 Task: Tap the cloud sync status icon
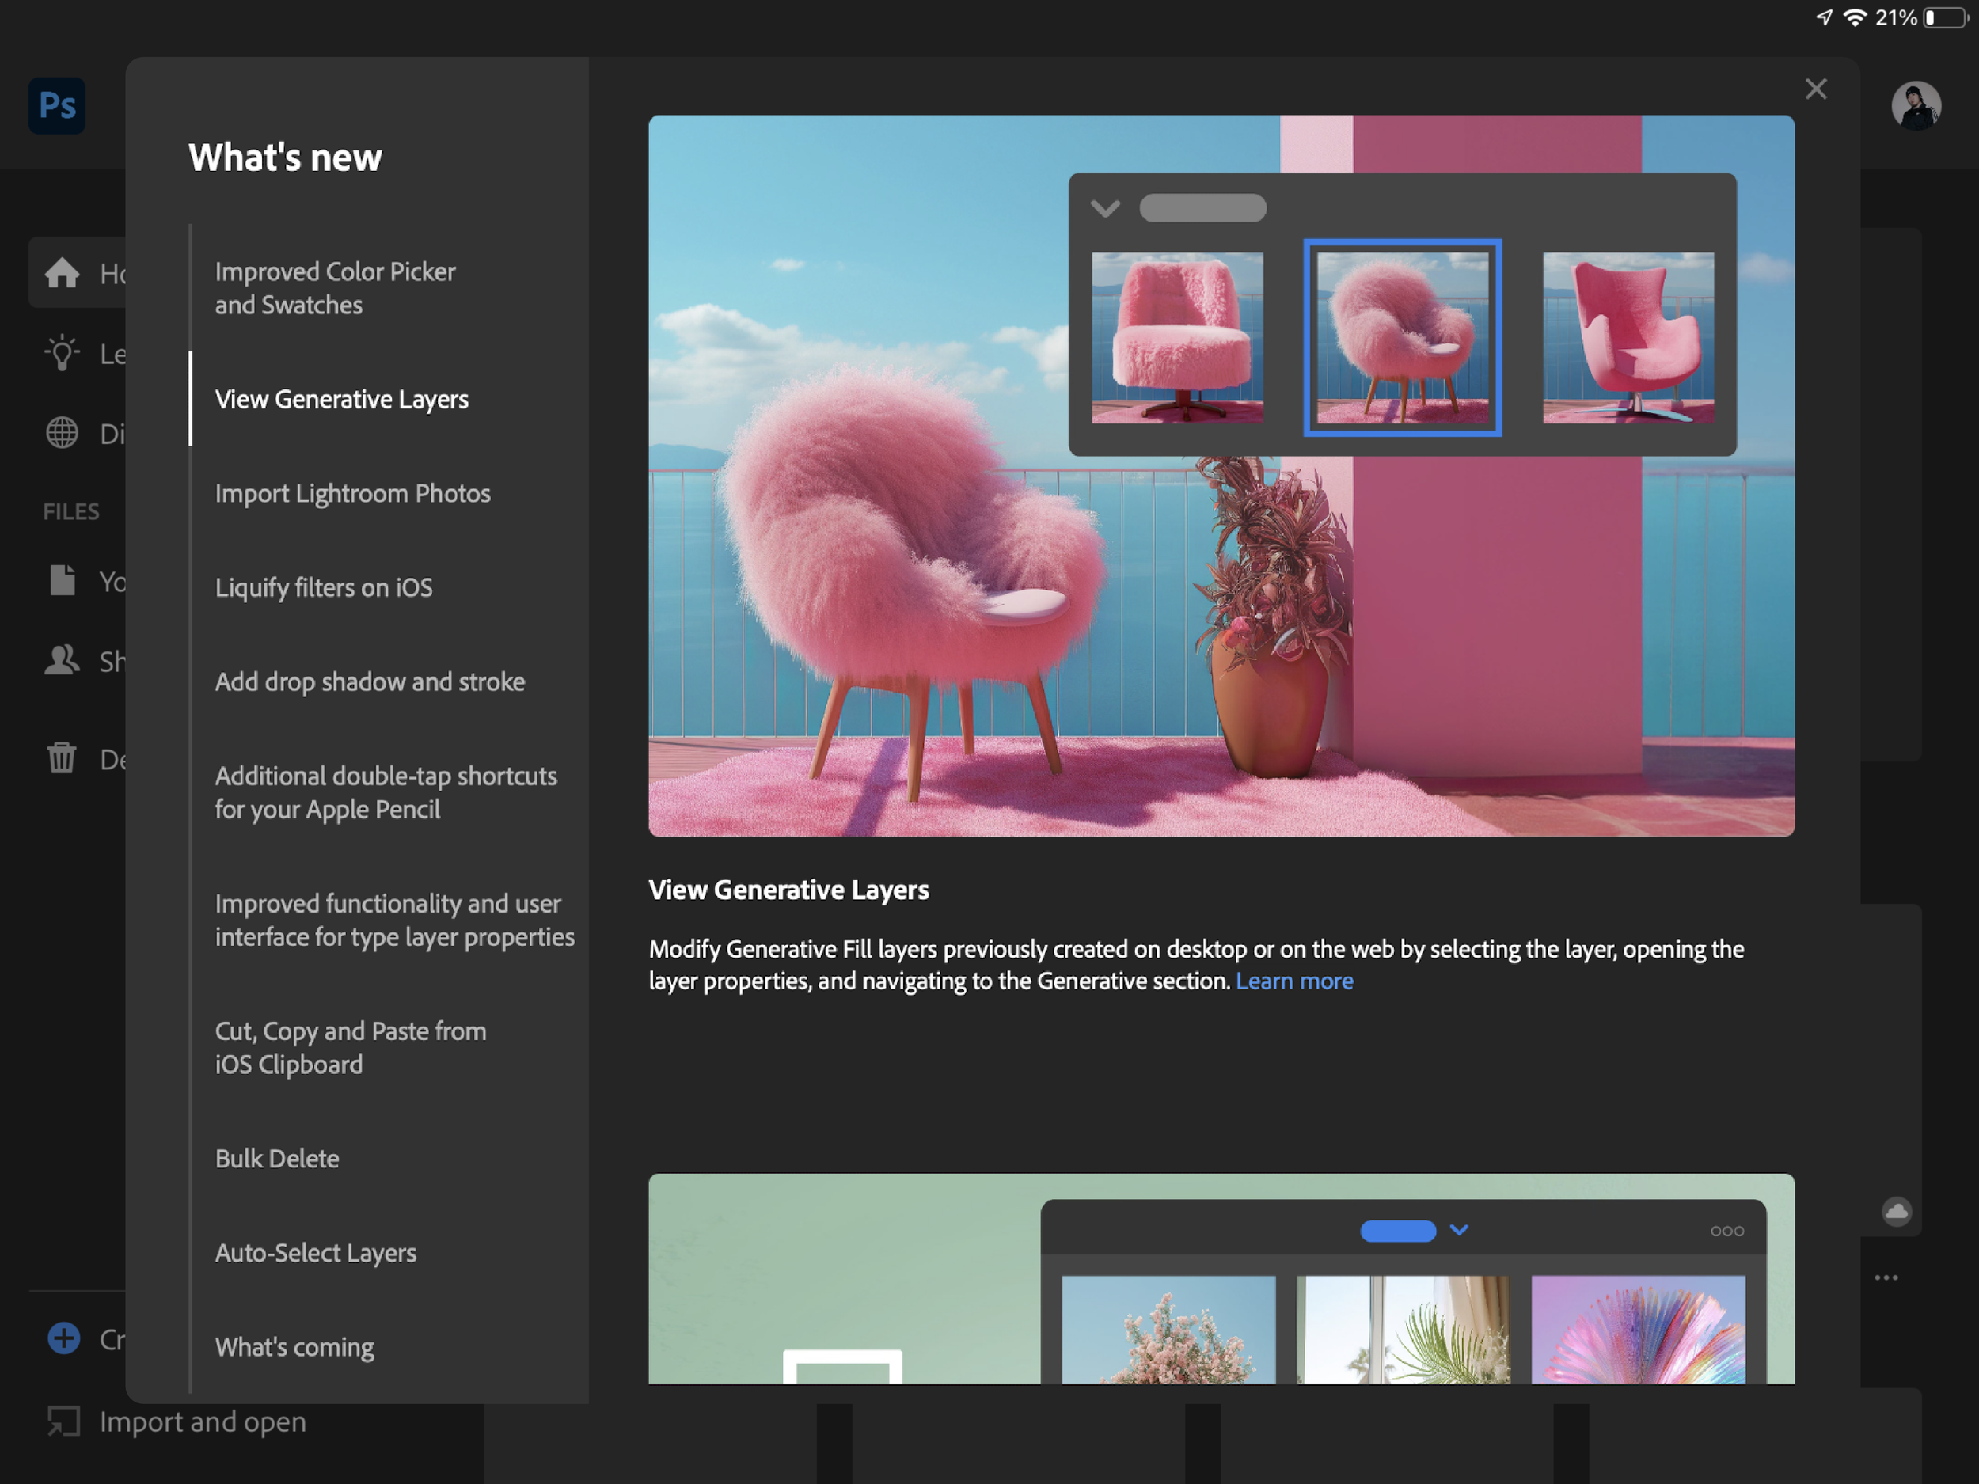(x=1896, y=1212)
